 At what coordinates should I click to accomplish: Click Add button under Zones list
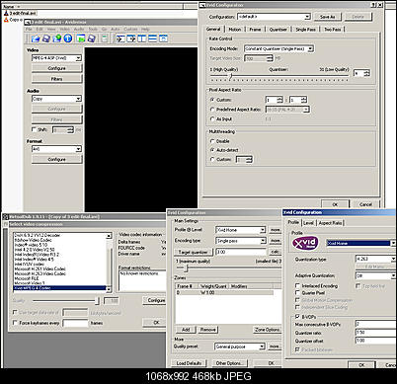[x=186, y=330]
